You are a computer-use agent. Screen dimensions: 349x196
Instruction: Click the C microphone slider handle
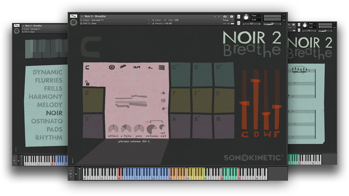[244, 103]
